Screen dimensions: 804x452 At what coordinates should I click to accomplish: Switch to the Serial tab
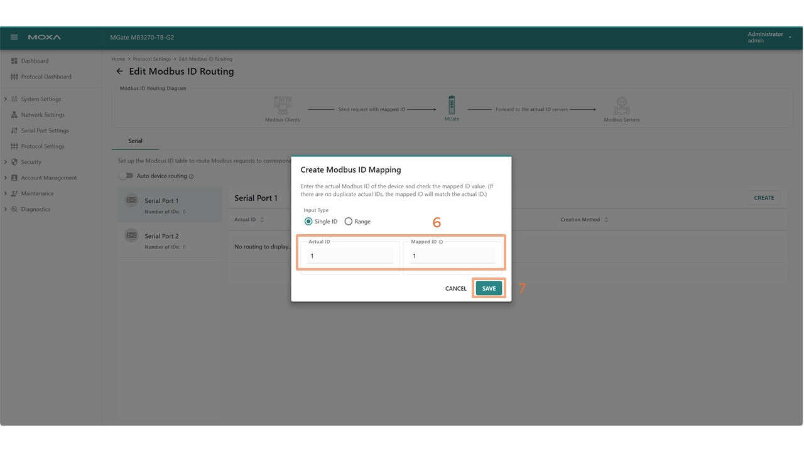coord(135,141)
